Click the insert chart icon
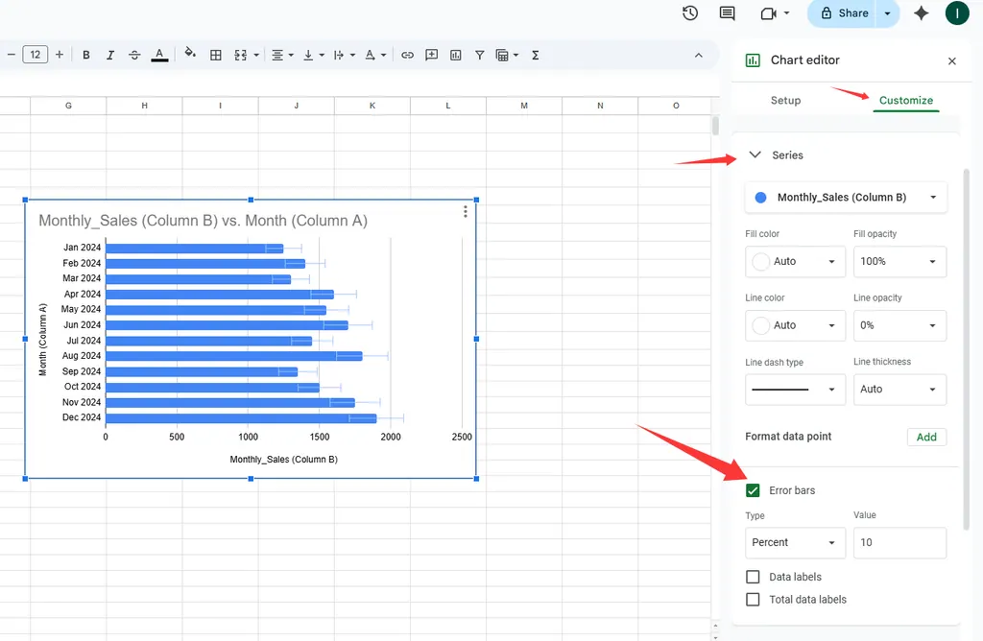This screenshot has width=983, height=641. [456, 55]
